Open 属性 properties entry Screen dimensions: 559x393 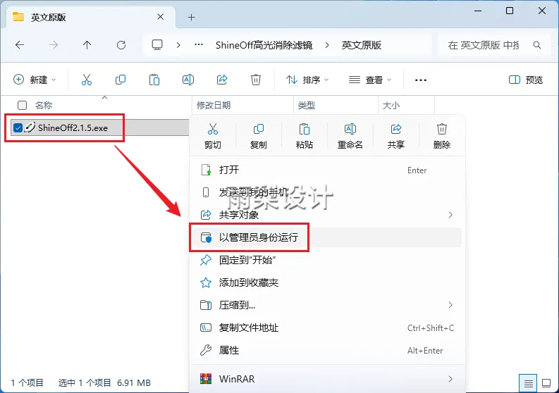(326, 350)
